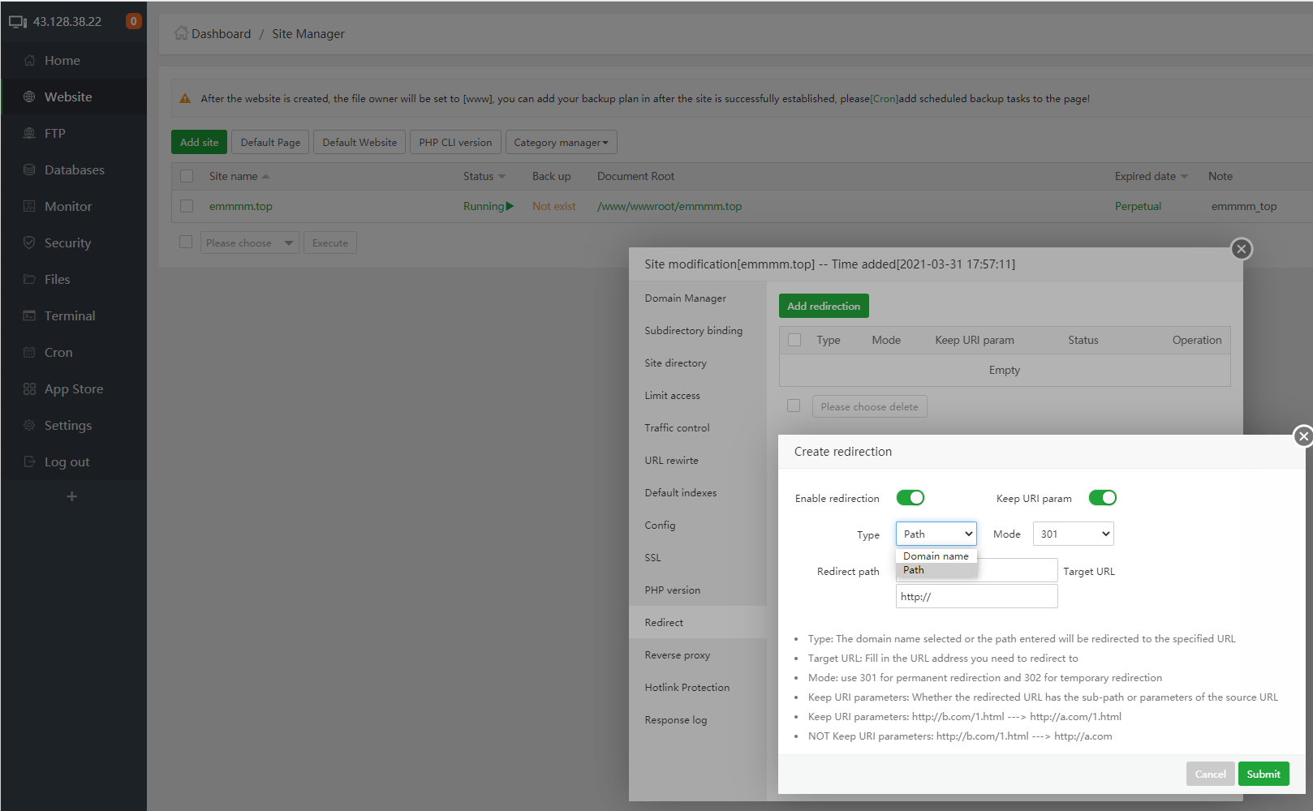Check the box for emmmm.top row
Image resolution: width=1313 pixels, height=811 pixels.
pos(187,206)
